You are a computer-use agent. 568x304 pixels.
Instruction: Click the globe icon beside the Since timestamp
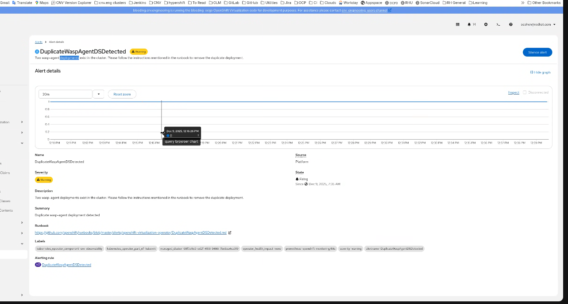tap(306, 184)
